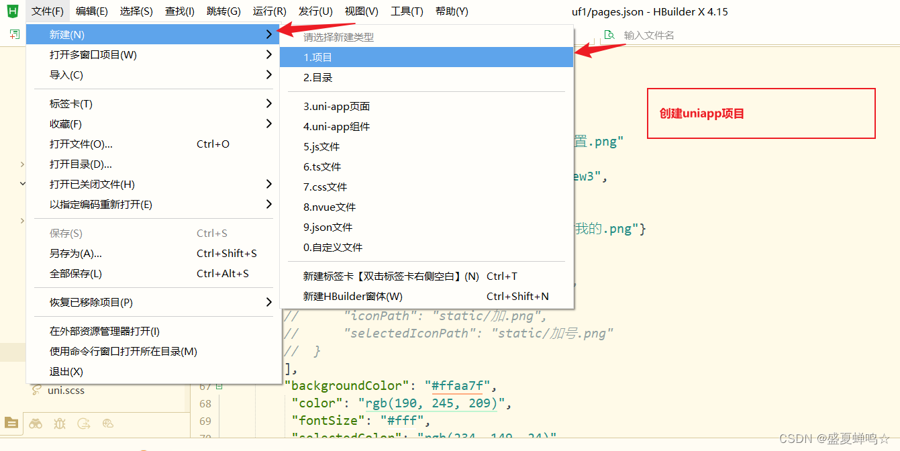This screenshot has height=451, width=900.
Task: Open the bug debug panel icon
Action: (60, 423)
